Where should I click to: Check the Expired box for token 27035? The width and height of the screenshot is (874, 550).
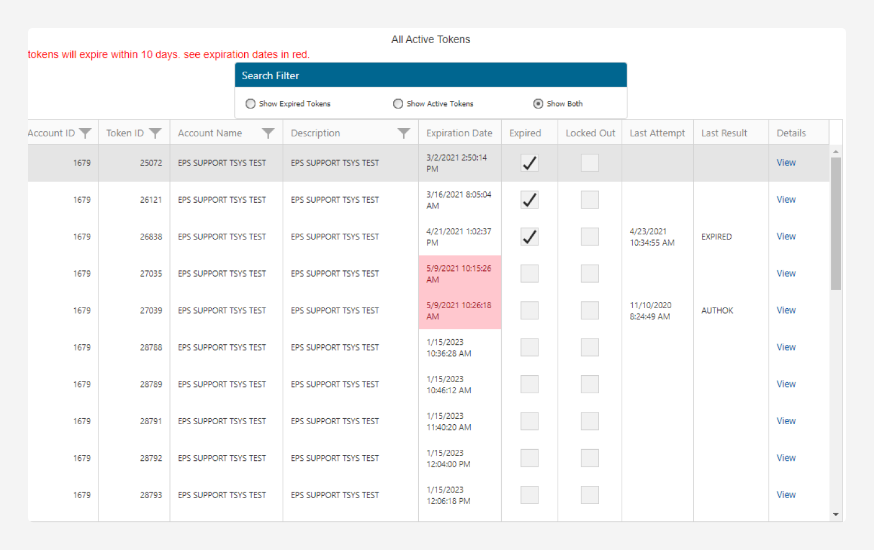tap(529, 274)
